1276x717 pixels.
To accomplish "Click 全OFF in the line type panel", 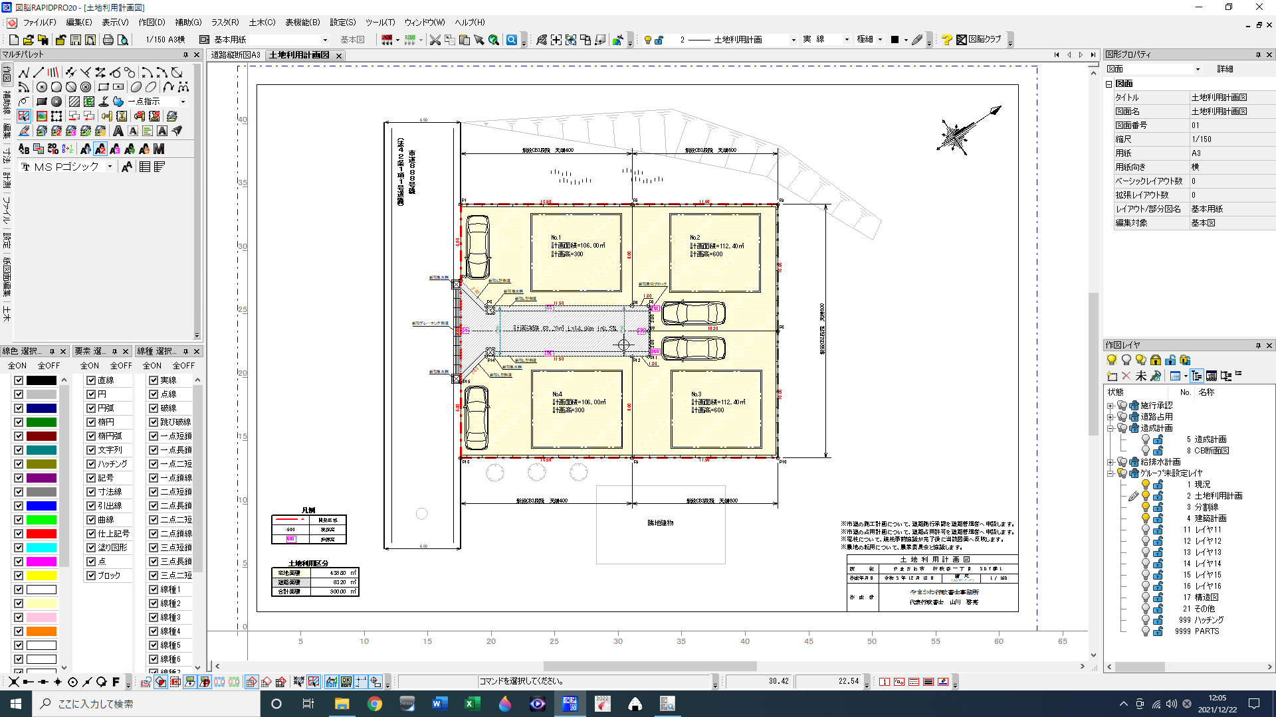I will [x=183, y=366].
